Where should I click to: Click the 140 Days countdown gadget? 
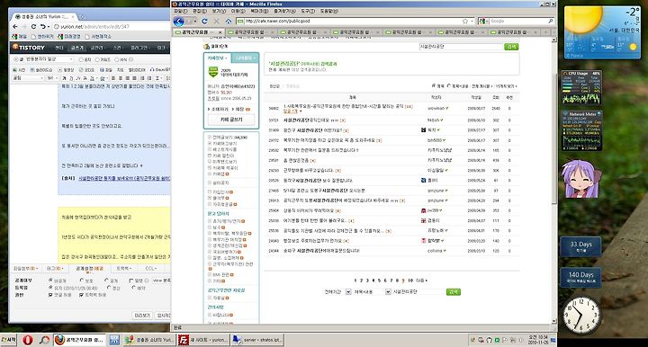coord(581,277)
